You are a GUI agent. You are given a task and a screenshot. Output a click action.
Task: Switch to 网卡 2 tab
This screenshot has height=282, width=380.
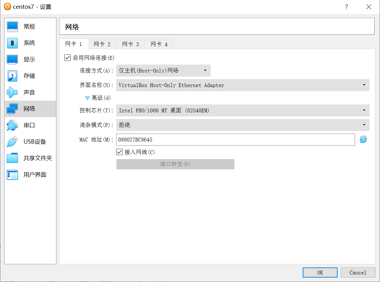tap(102, 44)
